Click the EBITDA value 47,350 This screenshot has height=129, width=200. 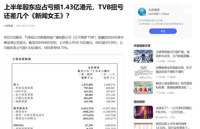click(89, 125)
